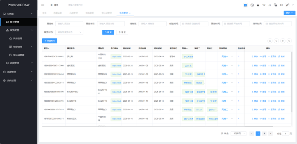Open 提示词管理 in the sidebar

[19, 55]
